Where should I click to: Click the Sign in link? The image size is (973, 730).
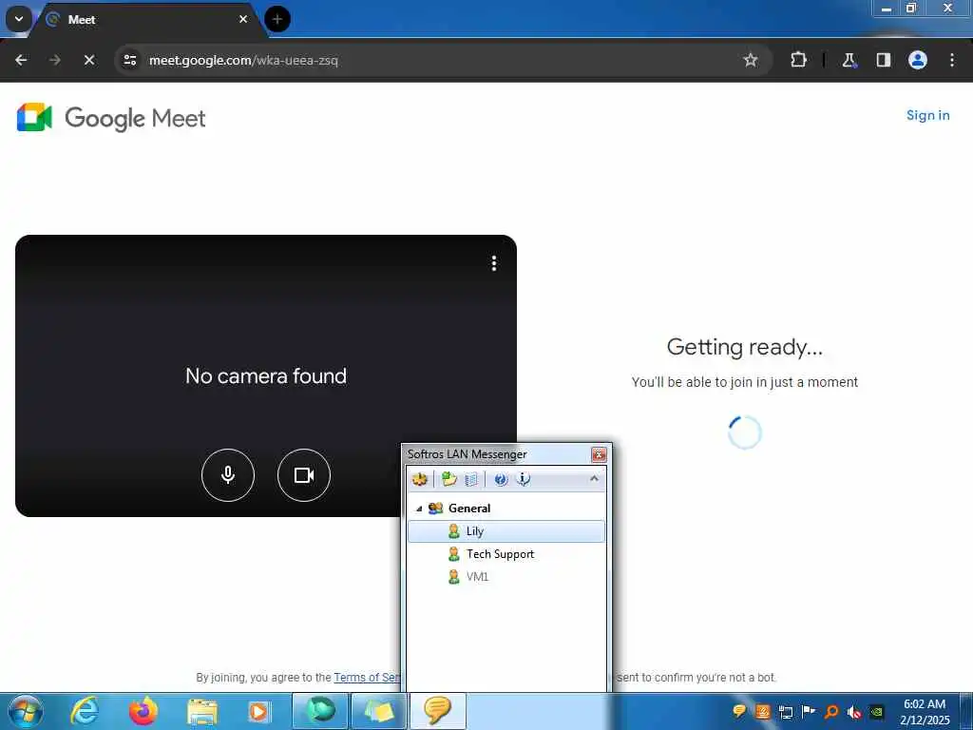click(927, 115)
